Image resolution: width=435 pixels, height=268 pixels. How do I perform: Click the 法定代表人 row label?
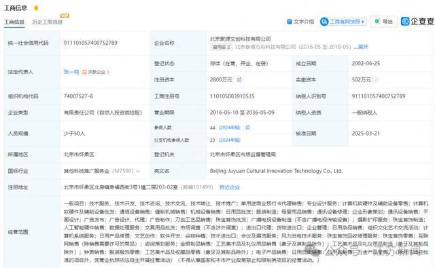20,72
